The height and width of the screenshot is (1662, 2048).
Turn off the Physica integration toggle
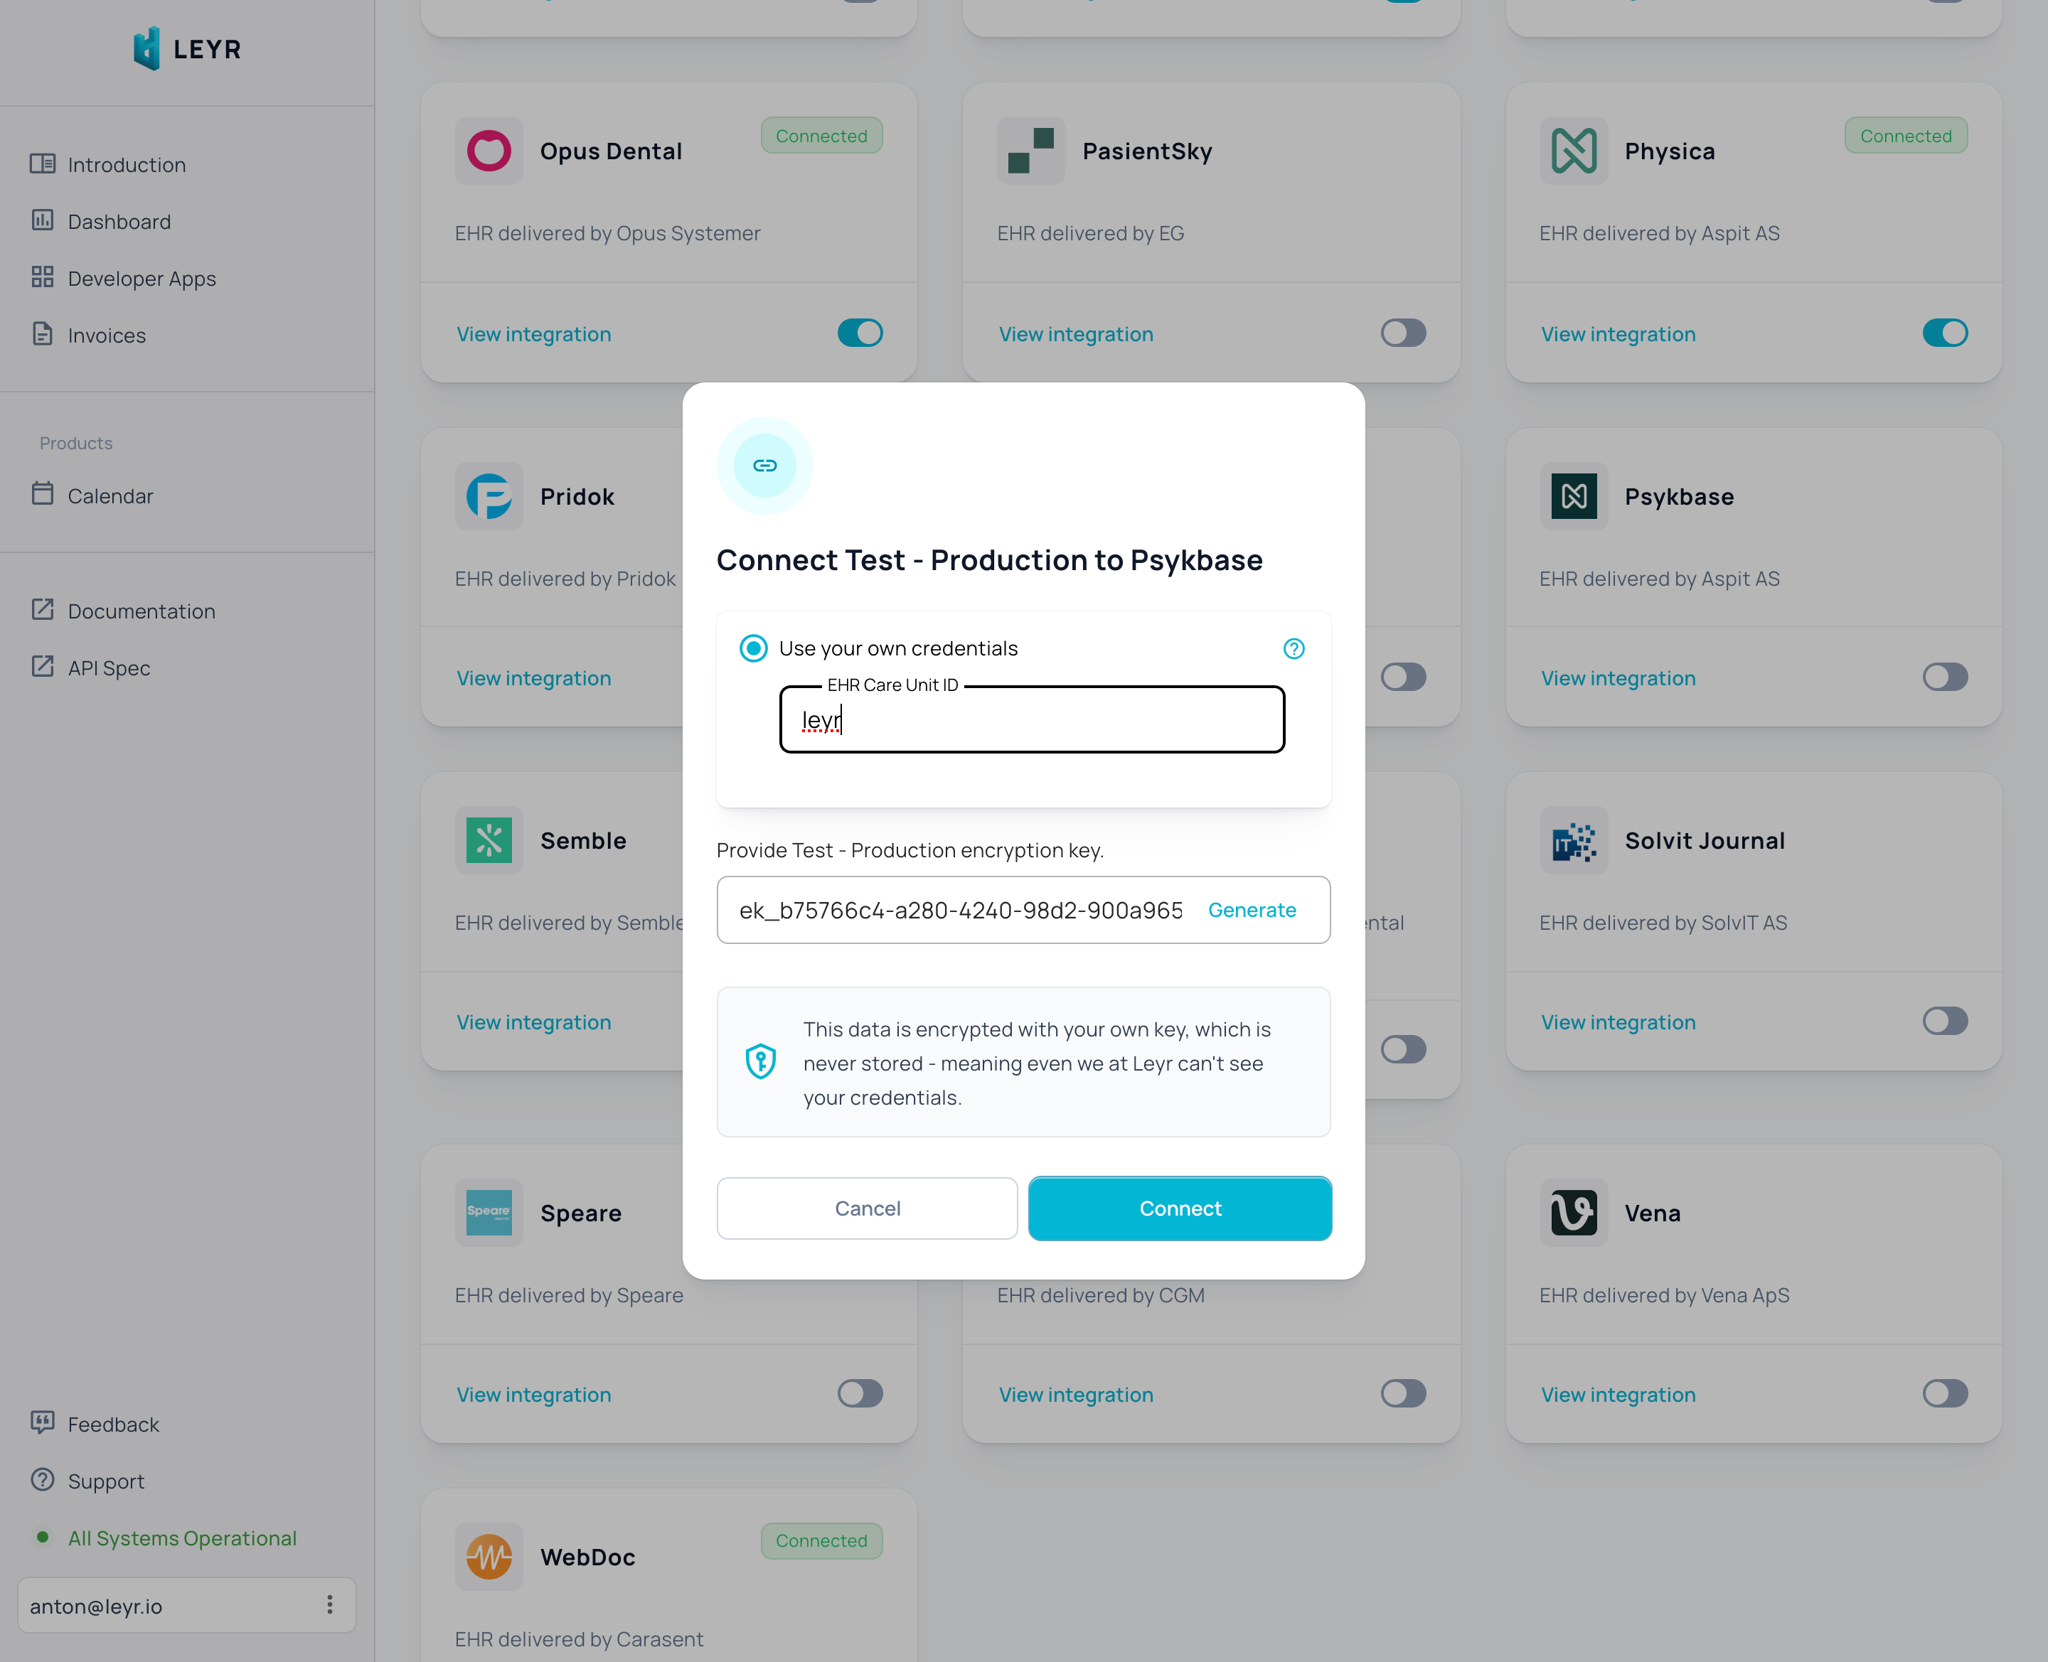(x=1945, y=333)
